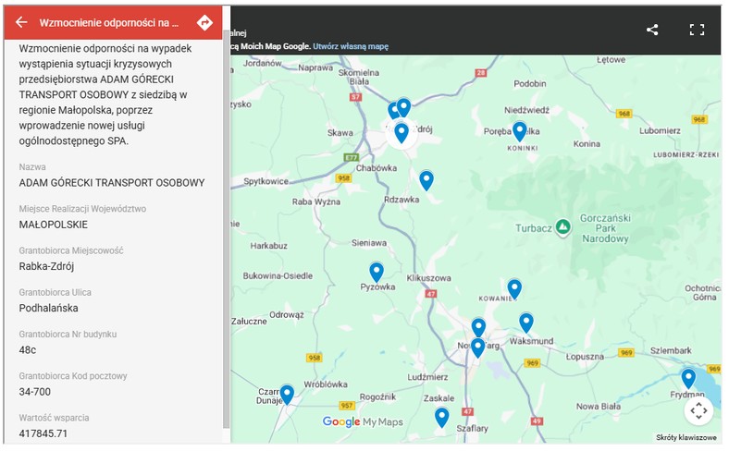The image size is (729, 451).
Task: Click the share map icon
Action: pos(652,30)
